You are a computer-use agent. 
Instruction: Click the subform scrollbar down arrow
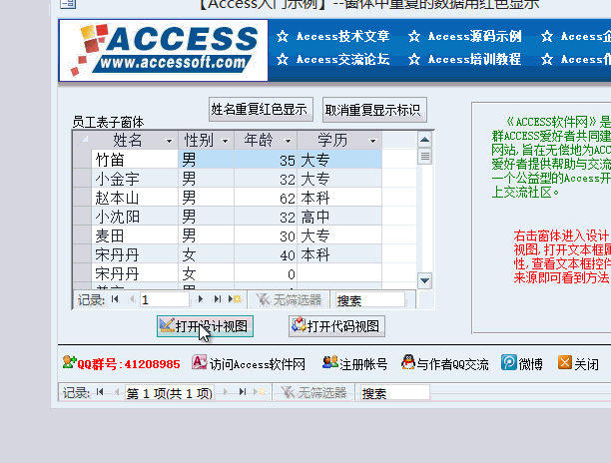pos(424,280)
